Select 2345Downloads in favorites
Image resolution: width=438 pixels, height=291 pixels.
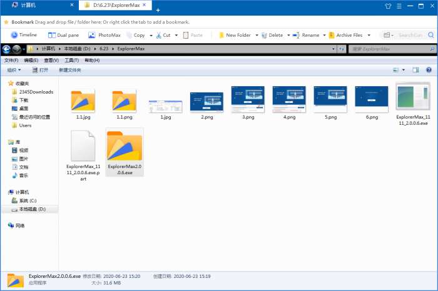(x=33, y=92)
